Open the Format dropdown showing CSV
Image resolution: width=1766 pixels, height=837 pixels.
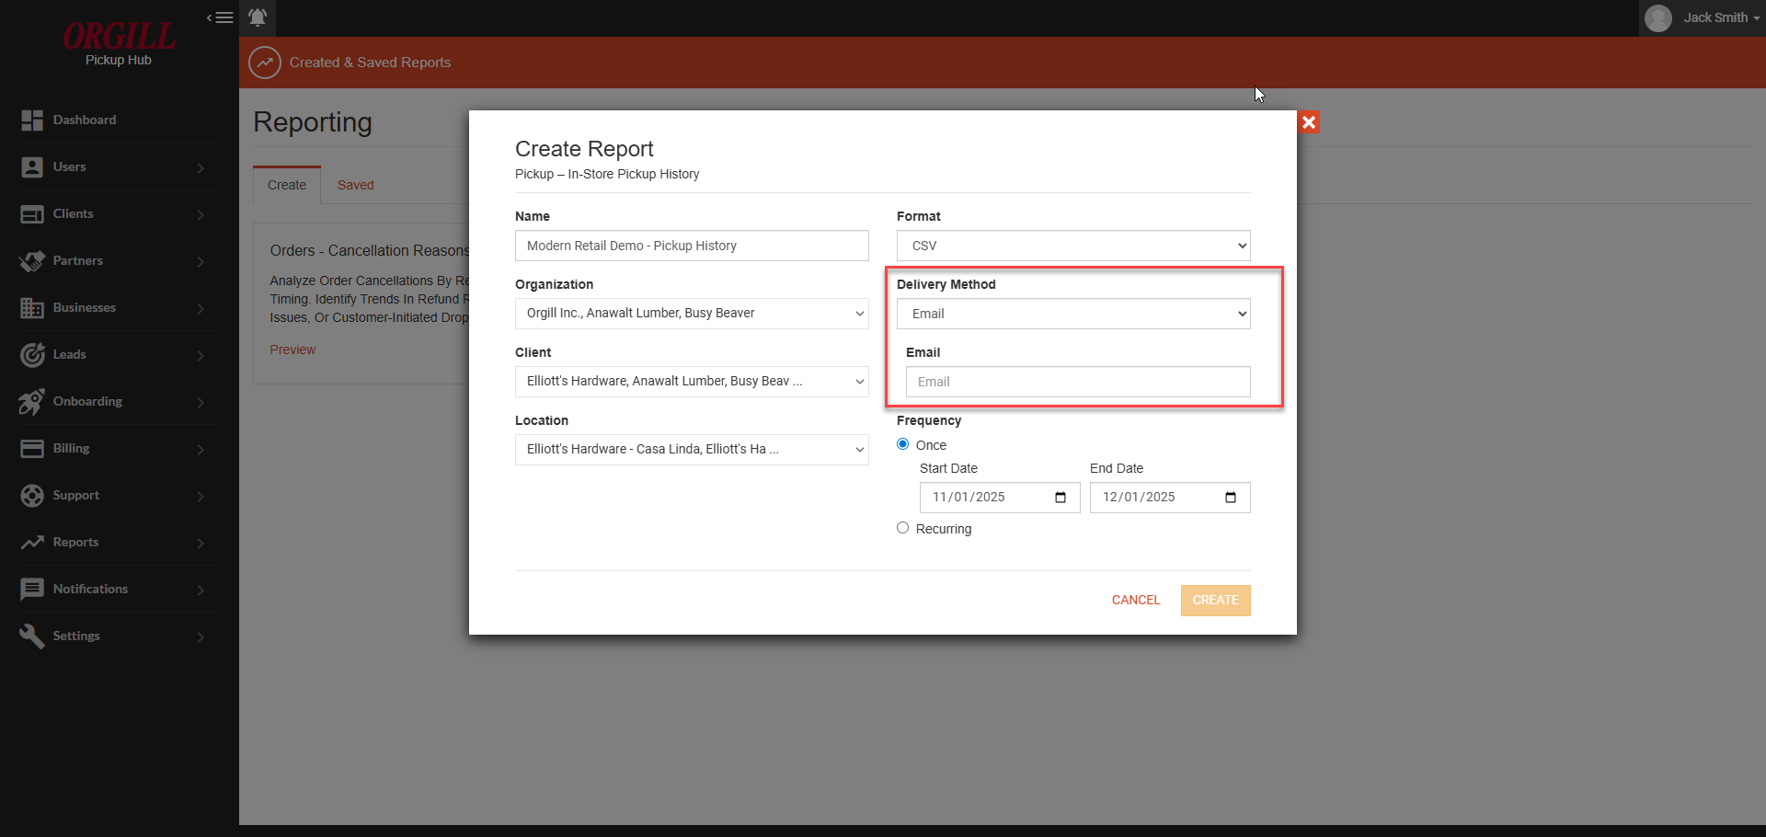point(1073,246)
